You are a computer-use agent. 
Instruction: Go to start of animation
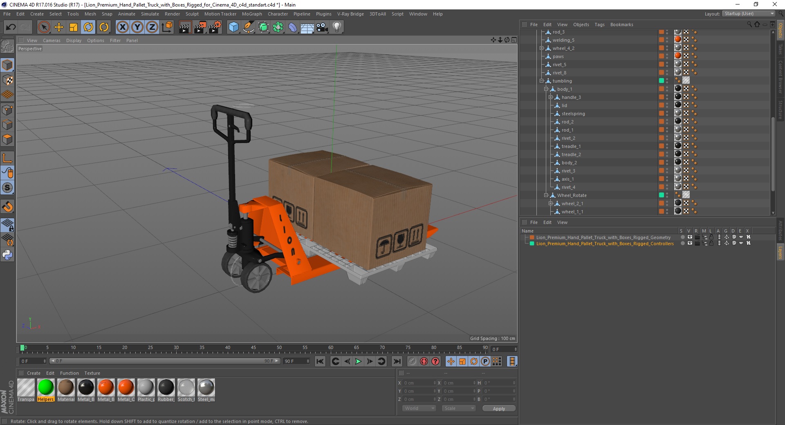(320, 361)
